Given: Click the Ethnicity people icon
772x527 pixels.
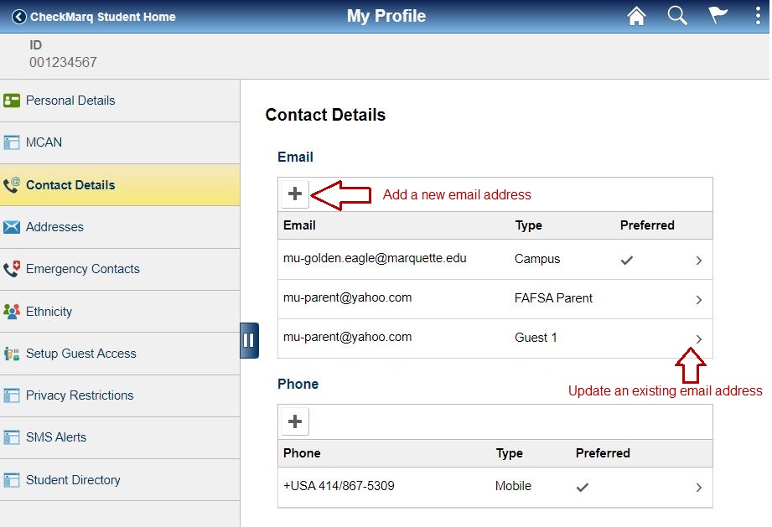Looking at the screenshot, I should point(12,312).
